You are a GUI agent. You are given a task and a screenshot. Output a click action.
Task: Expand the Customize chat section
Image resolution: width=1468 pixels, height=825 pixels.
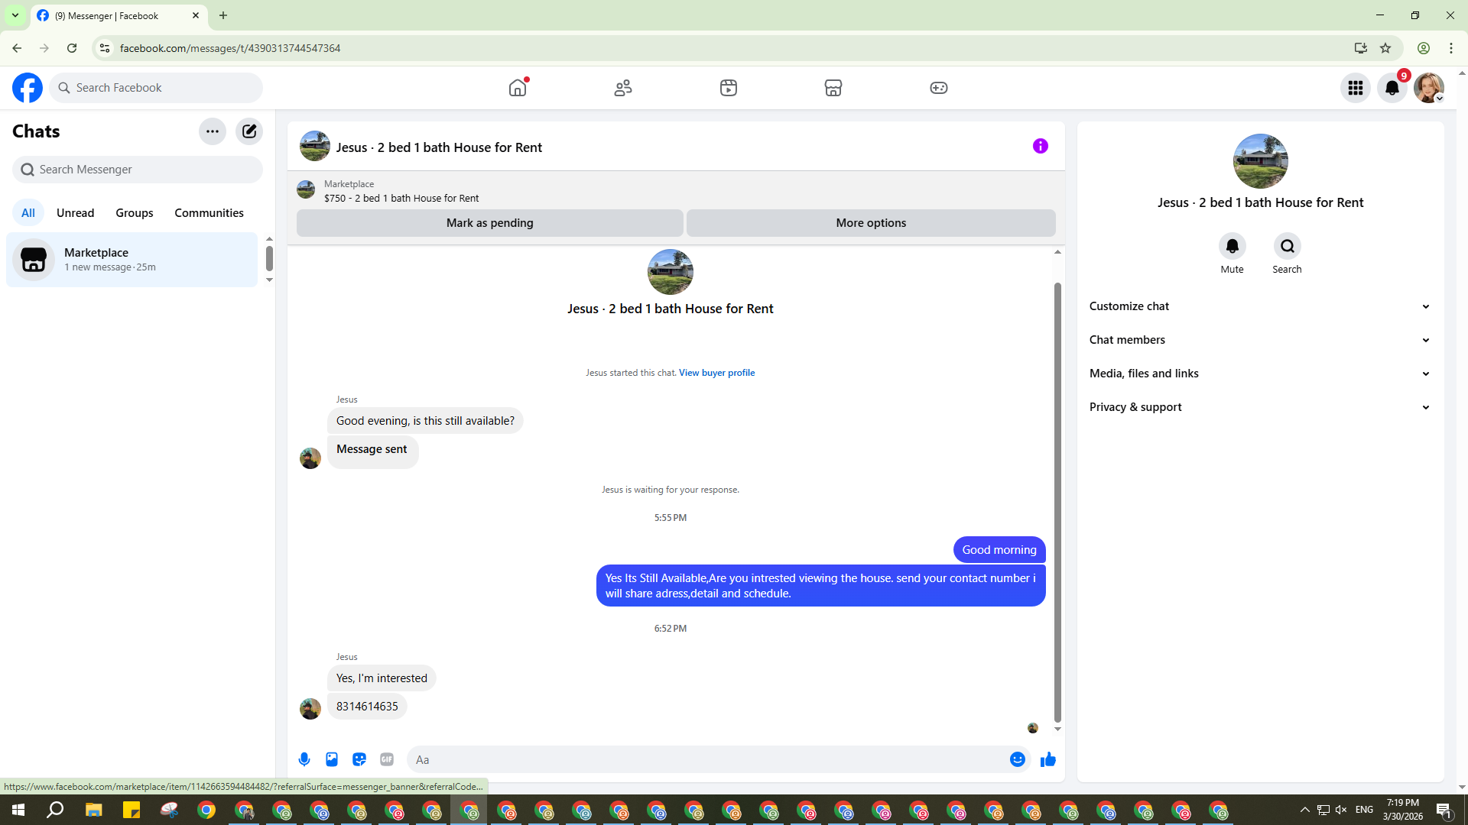point(1259,306)
